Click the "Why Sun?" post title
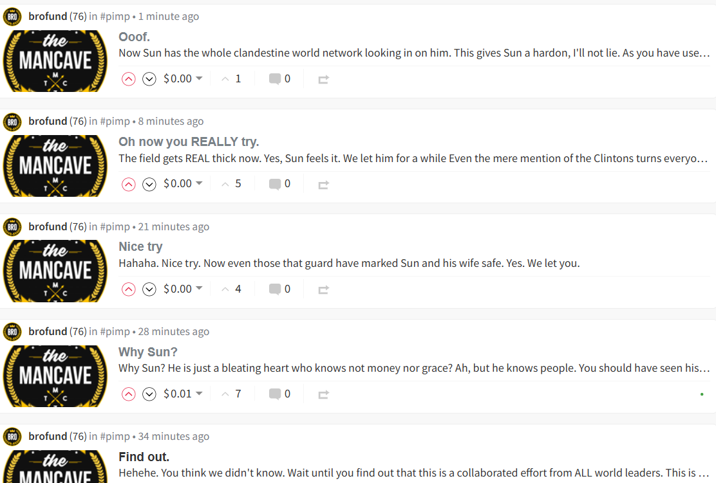This screenshot has width=716, height=483. click(x=147, y=352)
